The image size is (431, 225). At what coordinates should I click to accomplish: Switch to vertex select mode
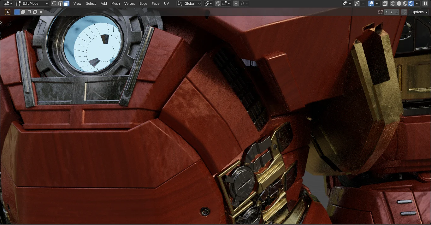click(x=53, y=3)
